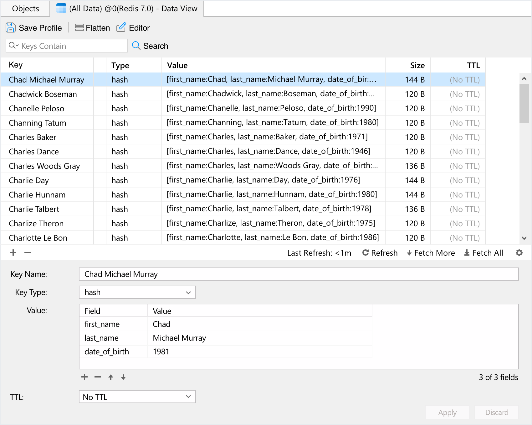Select the All Data Data View tab

pyautogui.click(x=127, y=8)
